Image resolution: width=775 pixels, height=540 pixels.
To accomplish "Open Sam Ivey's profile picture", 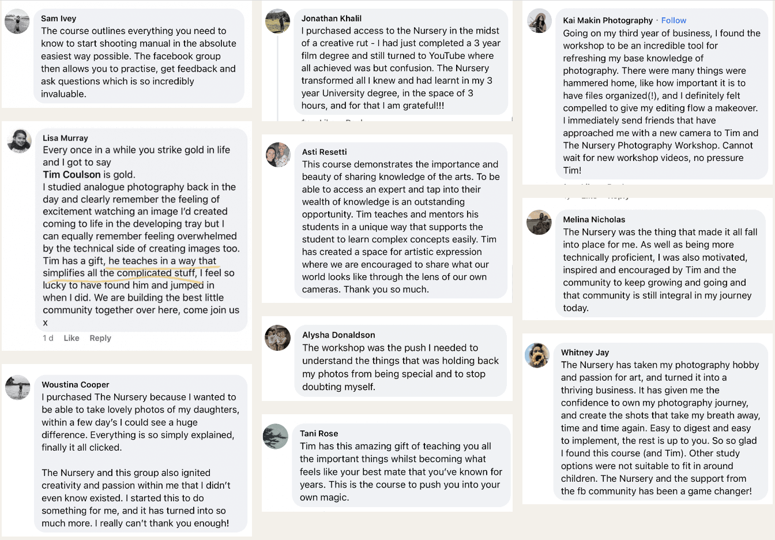I will pos(17,22).
